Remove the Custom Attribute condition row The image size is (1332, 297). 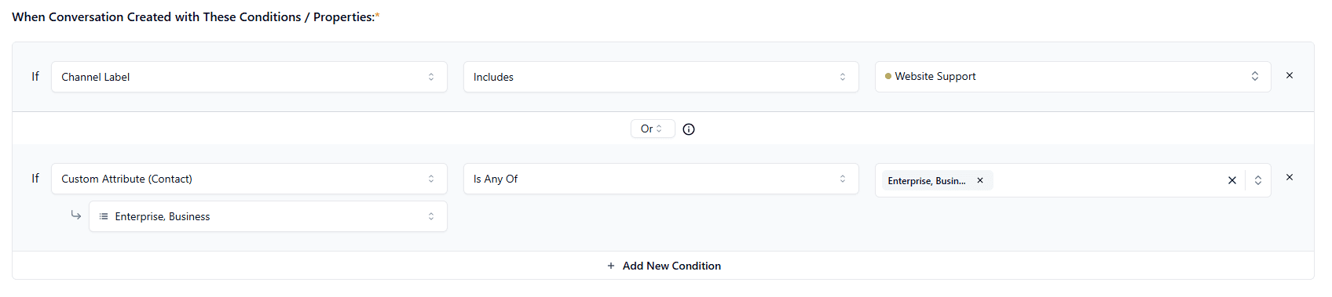tap(1290, 178)
